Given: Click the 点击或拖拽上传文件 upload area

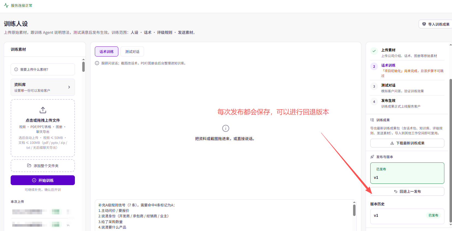Looking at the screenshot, I should point(43,128).
